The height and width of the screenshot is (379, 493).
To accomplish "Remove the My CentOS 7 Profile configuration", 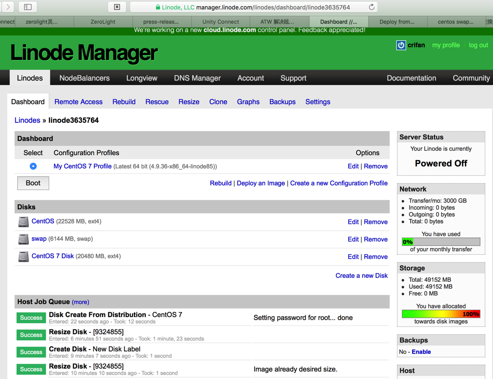I will 376,166.
